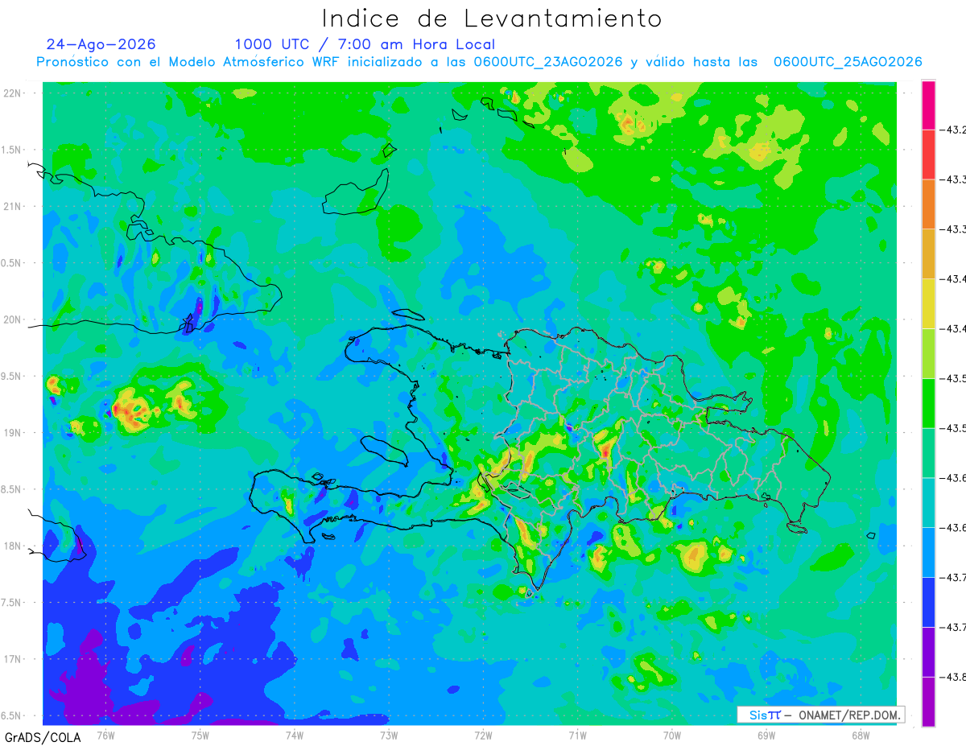Click the -43.8 legend value
The image size is (966, 746).
(x=955, y=677)
